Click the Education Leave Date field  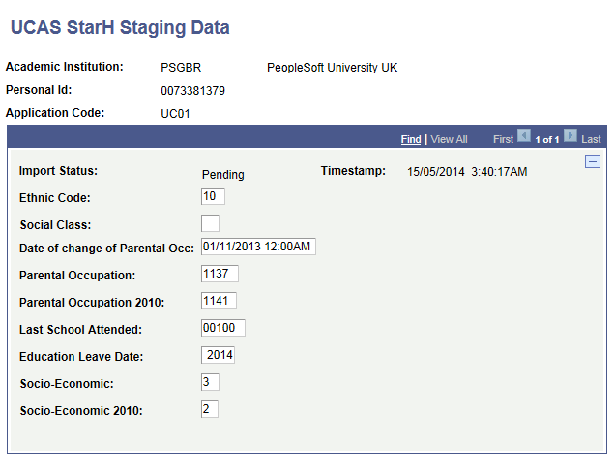[x=218, y=355]
